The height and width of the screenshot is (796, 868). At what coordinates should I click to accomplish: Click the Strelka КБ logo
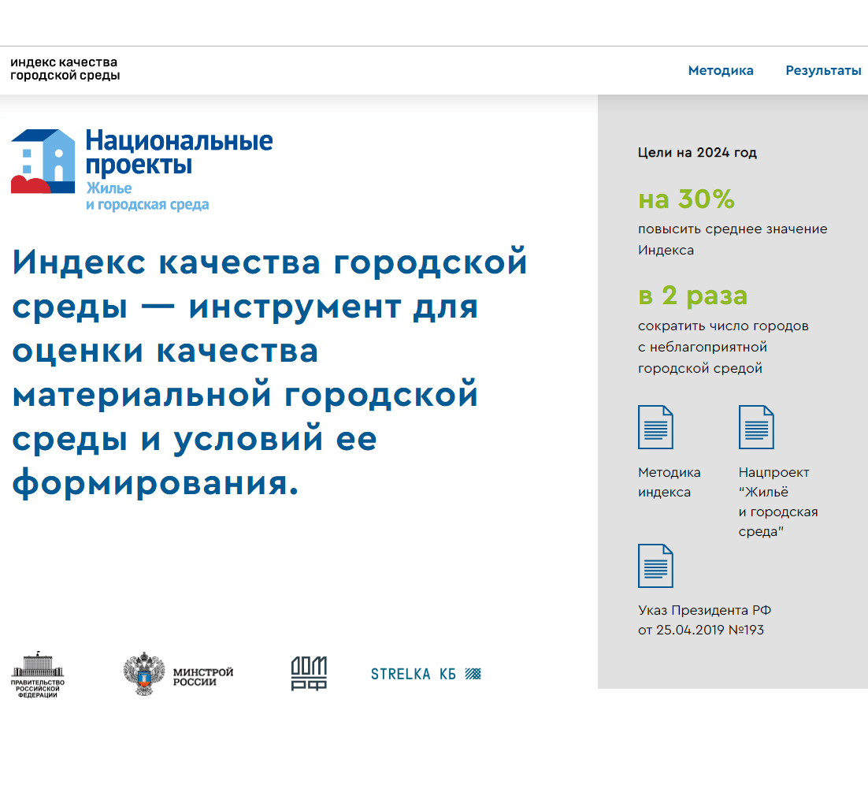tap(425, 674)
